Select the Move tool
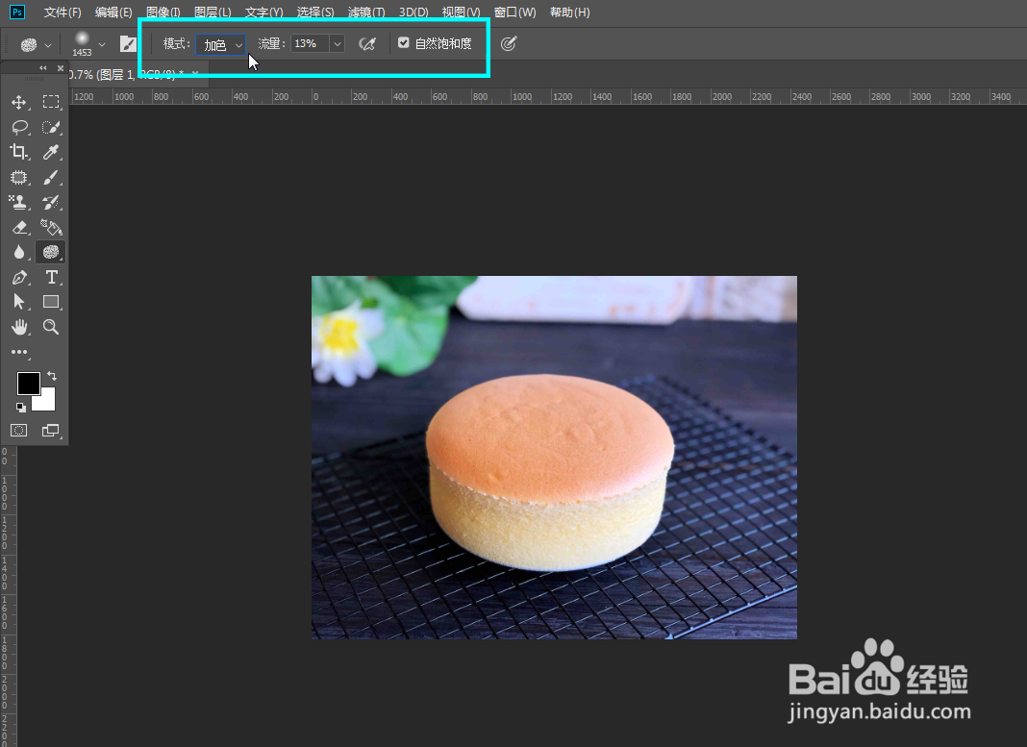Screen dimensions: 1027x747 click(19, 102)
